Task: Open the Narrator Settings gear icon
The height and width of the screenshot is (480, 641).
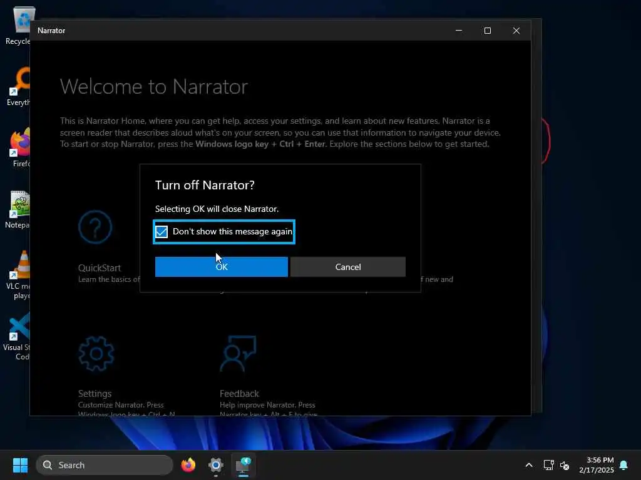Action: pos(96,354)
